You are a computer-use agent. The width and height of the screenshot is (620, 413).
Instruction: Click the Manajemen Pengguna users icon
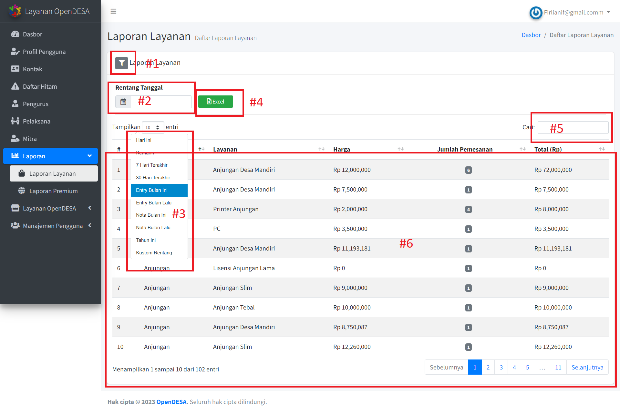(x=15, y=226)
